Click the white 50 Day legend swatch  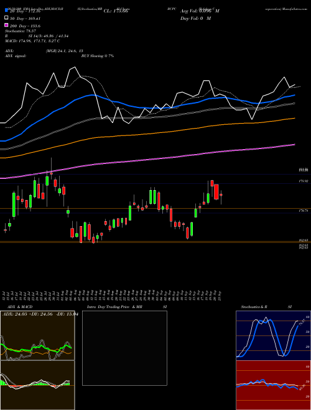[x=6, y=18]
